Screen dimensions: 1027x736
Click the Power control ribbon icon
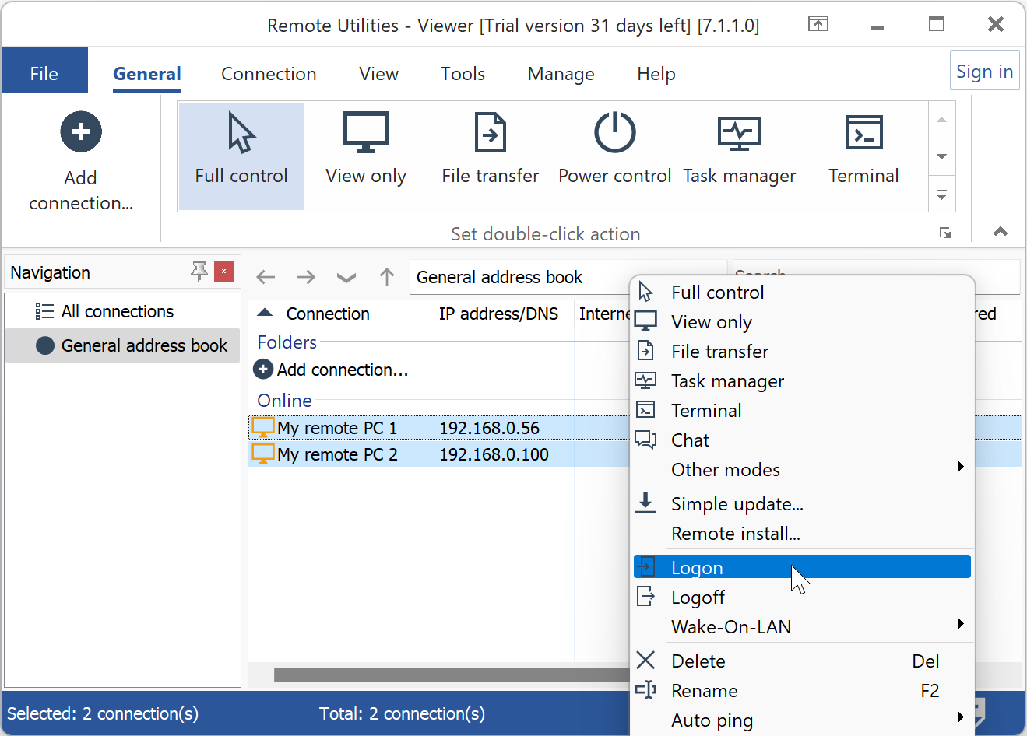point(614,133)
